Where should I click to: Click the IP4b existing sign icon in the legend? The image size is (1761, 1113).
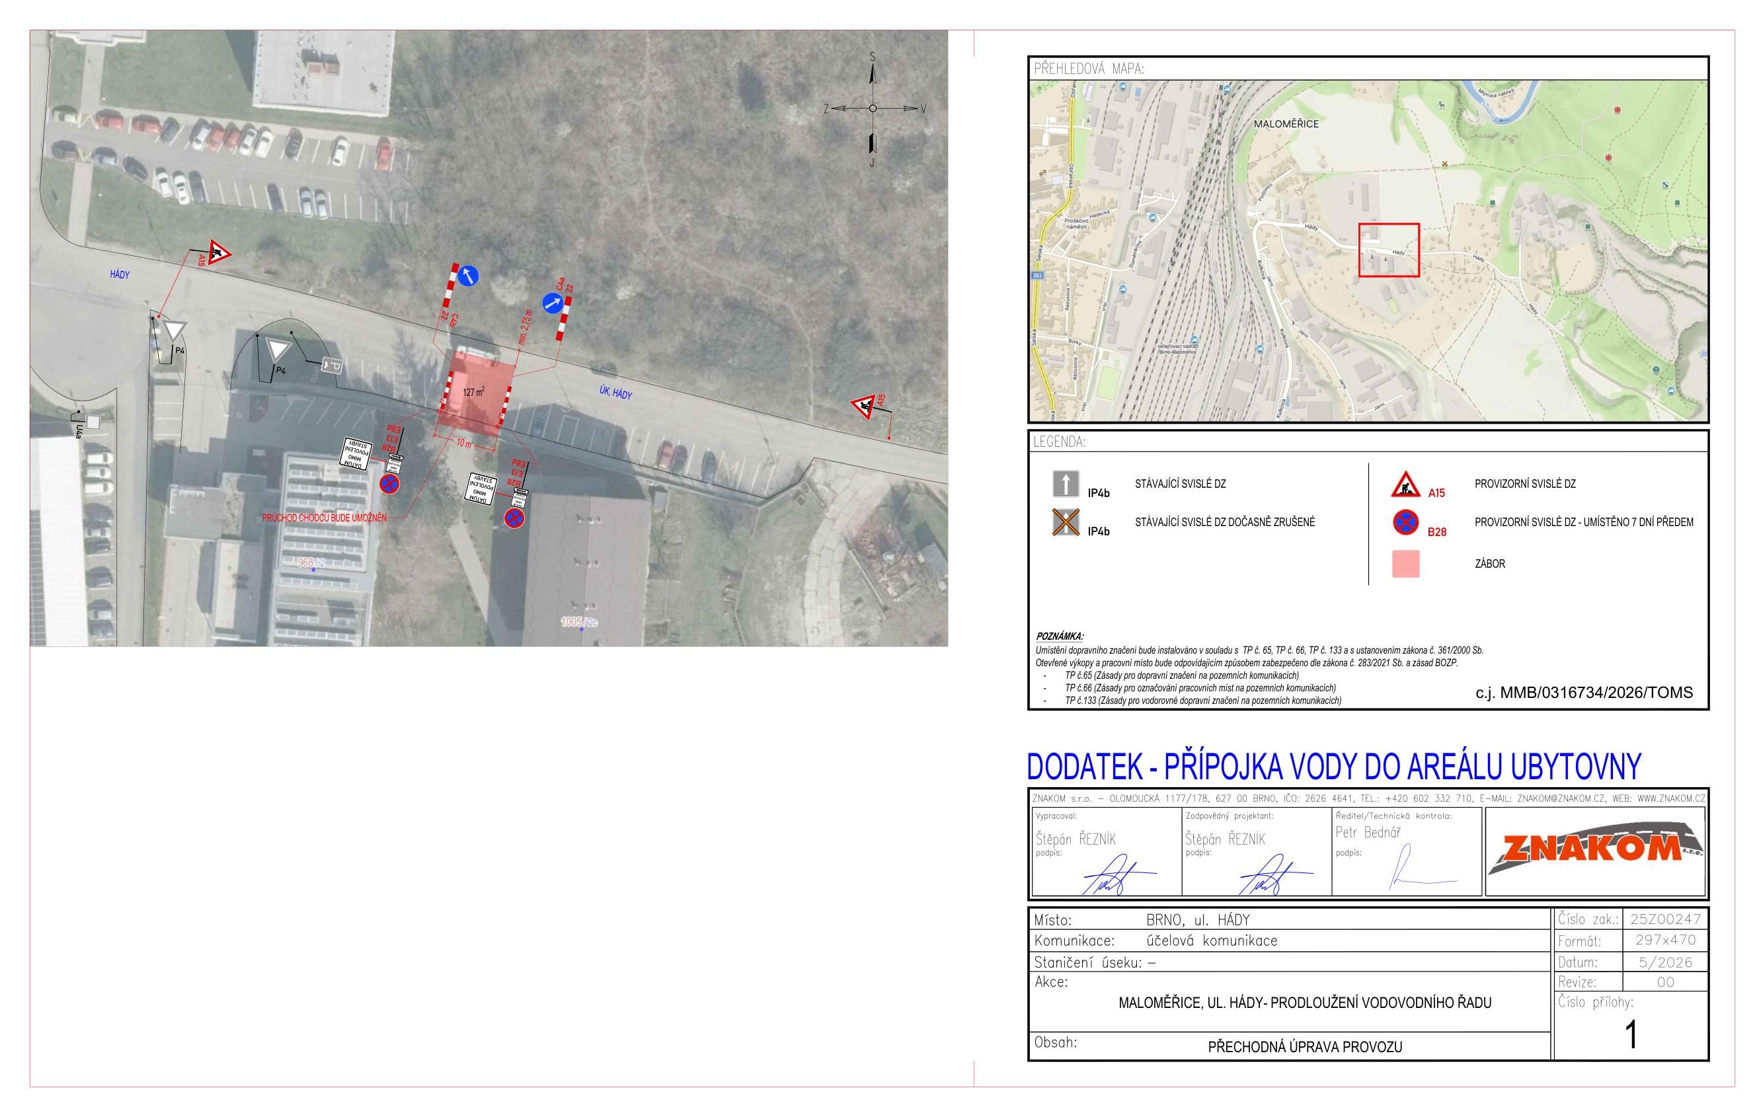[x=1066, y=484]
